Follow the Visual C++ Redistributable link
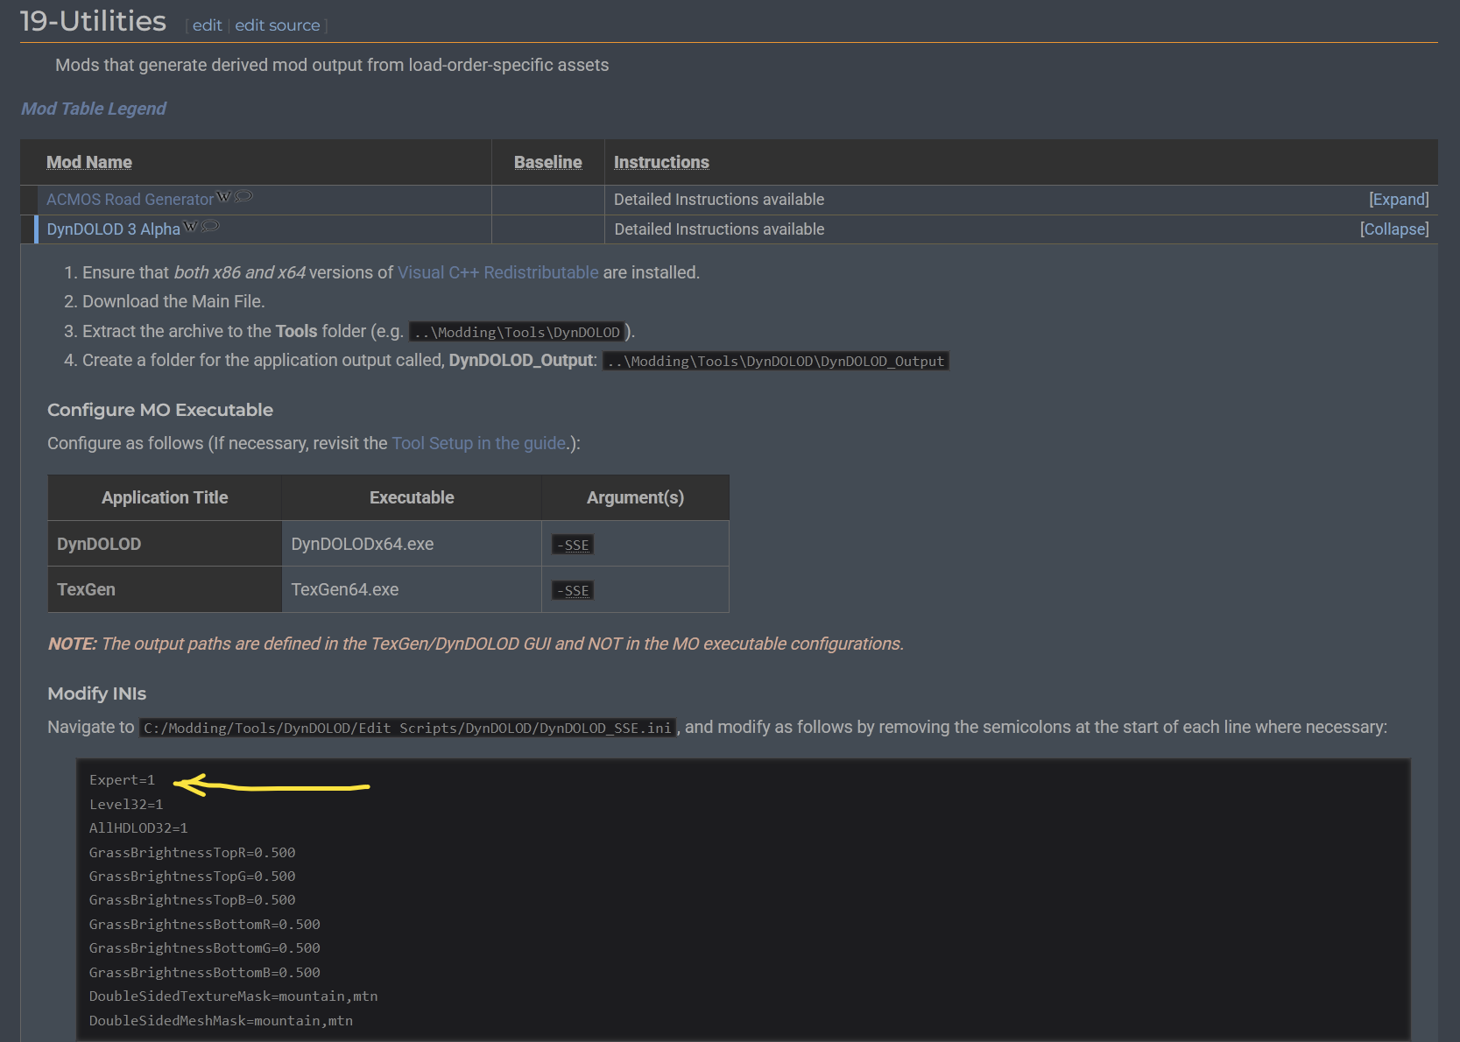Viewport: 1460px width, 1042px height. click(x=497, y=272)
